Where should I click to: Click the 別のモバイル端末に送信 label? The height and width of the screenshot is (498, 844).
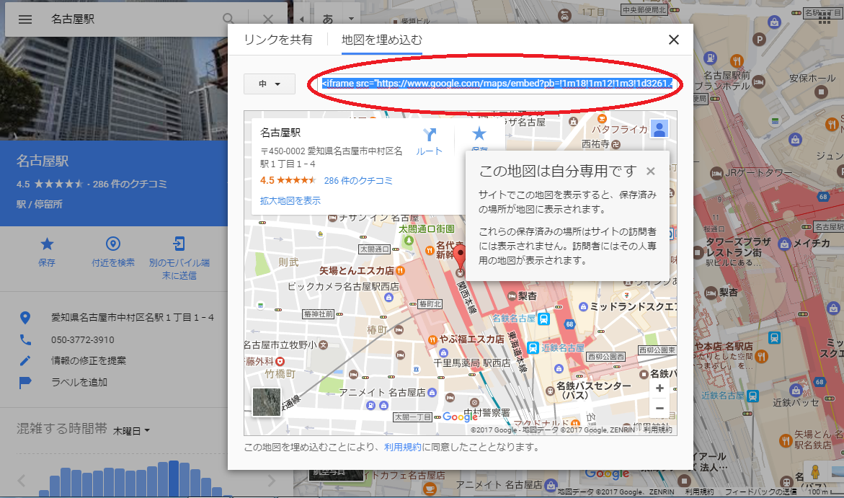[x=179, y=270]
